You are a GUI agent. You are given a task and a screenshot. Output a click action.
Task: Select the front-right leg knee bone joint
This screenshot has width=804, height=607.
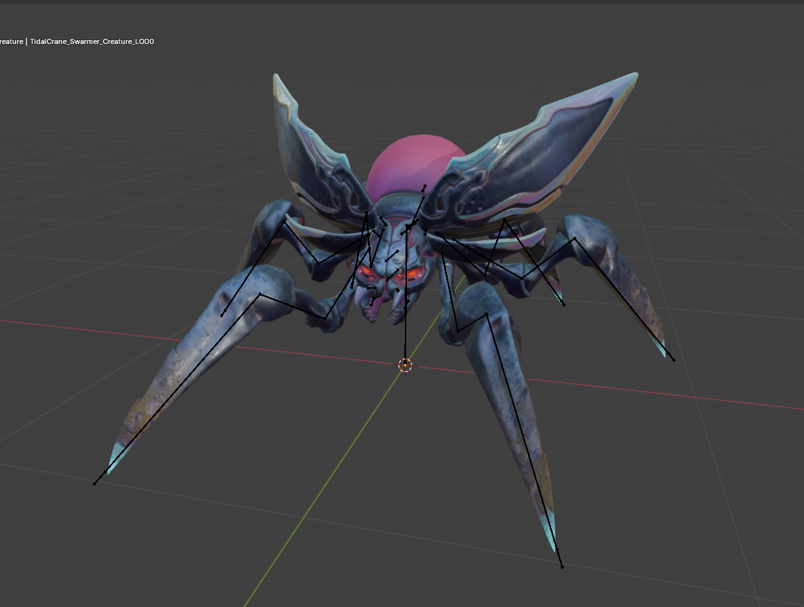click(486, 314)
